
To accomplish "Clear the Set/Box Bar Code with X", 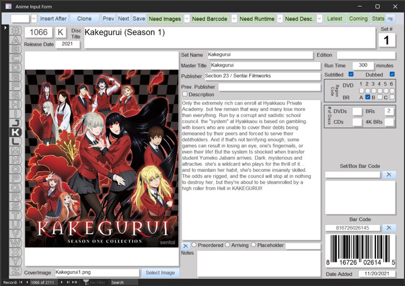I will pyautogui.click(x=389, y=174).
